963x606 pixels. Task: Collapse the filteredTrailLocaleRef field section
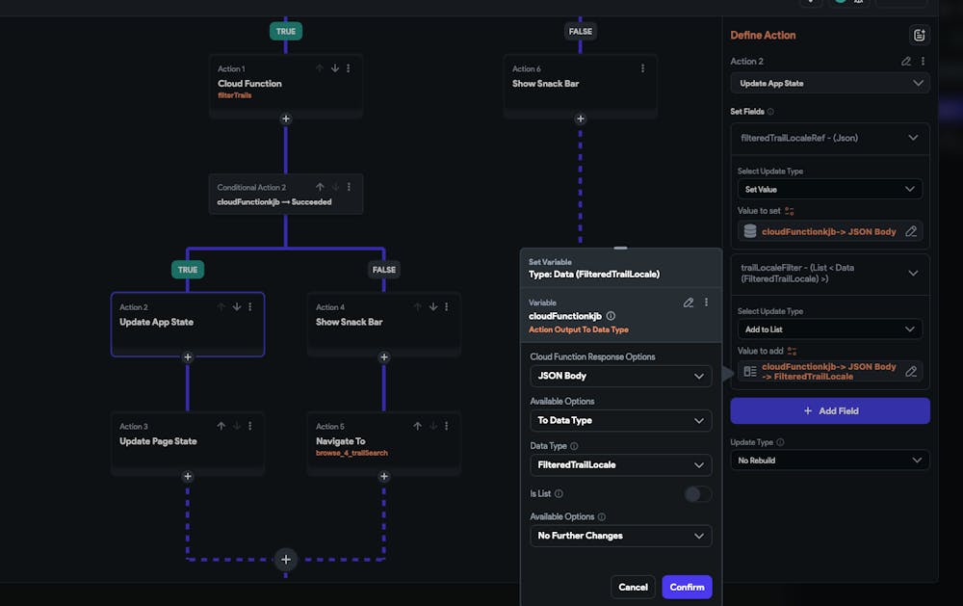point(913,138)
